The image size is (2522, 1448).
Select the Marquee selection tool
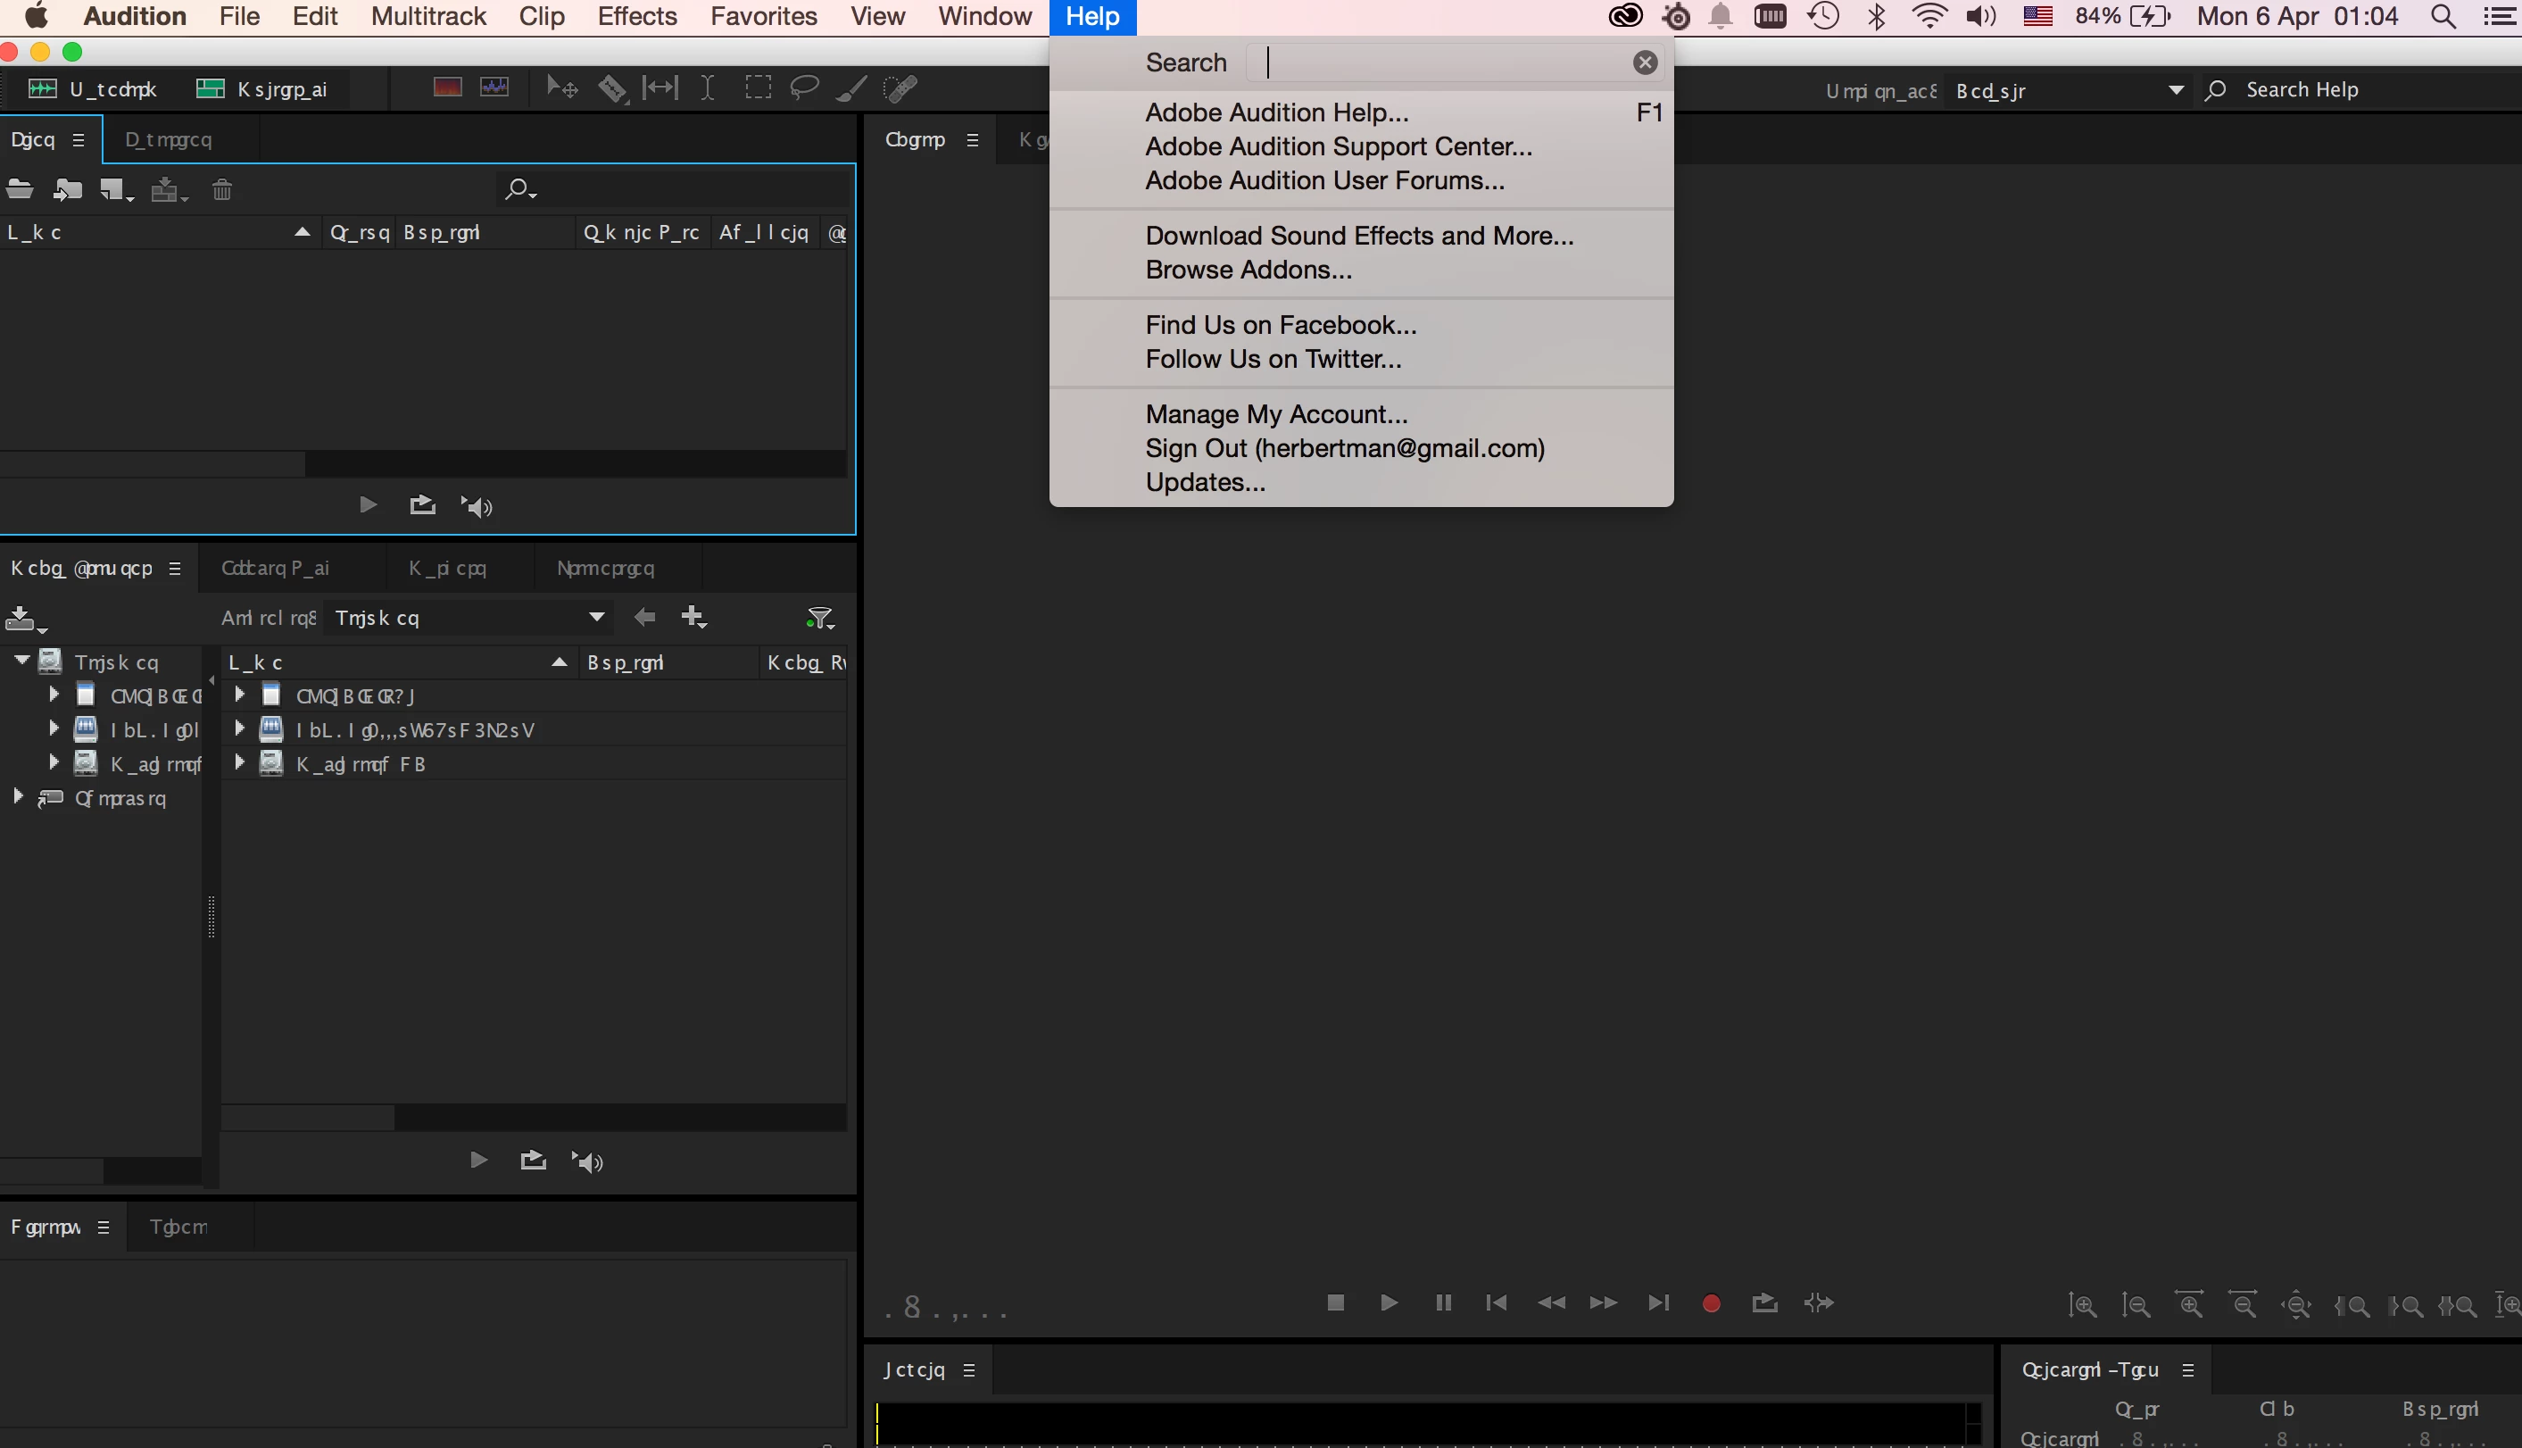tap(758, 88)
